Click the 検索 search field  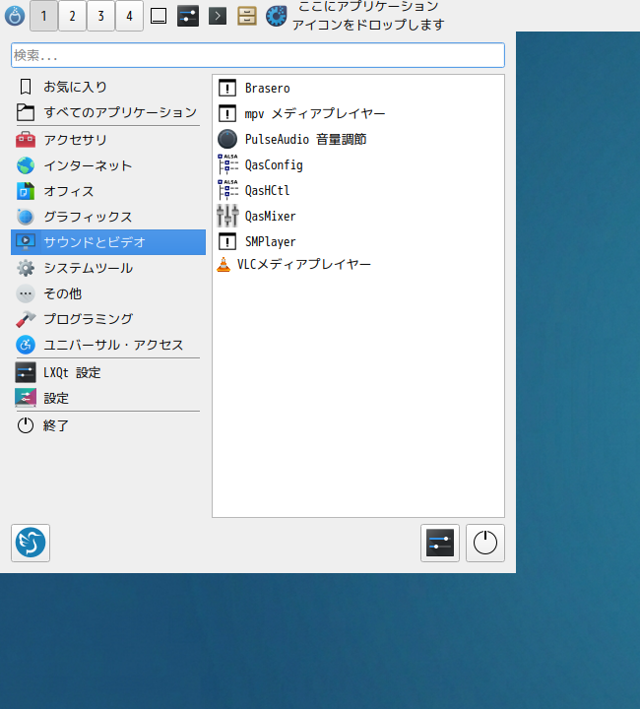tap(258, 55)
